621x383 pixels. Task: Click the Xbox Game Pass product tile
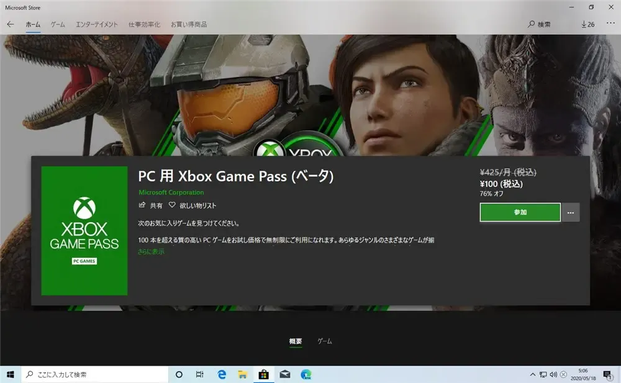point(84,231)
